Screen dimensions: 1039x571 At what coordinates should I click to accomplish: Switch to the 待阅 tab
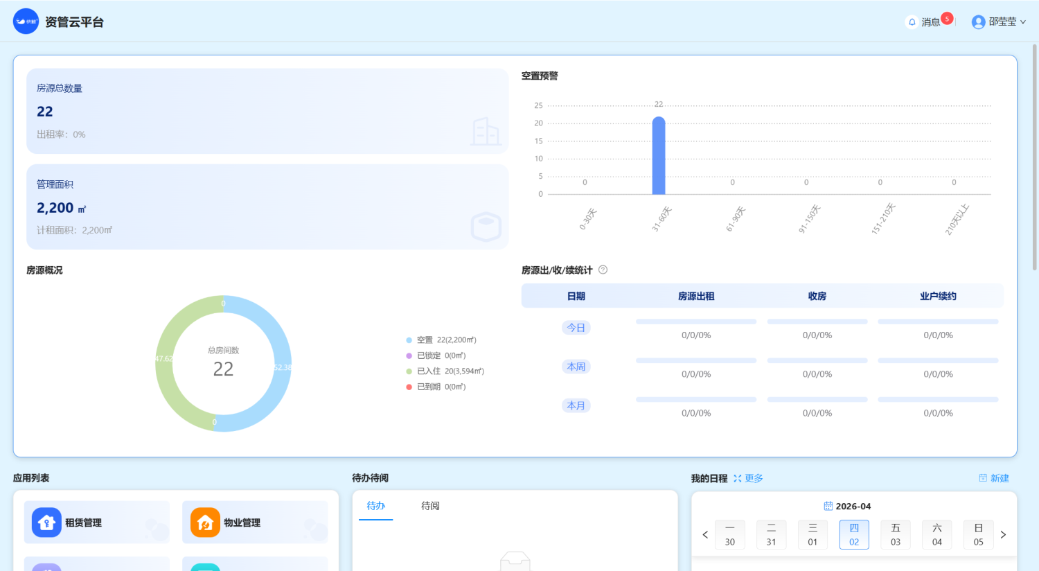(430, 506)
